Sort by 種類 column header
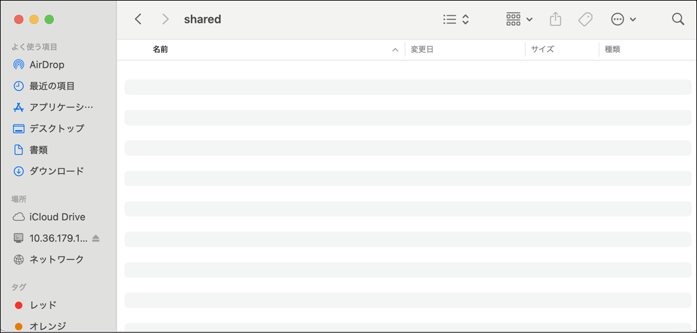The width and height of the screenshot is (697, 333). click(x=612, y=49)
